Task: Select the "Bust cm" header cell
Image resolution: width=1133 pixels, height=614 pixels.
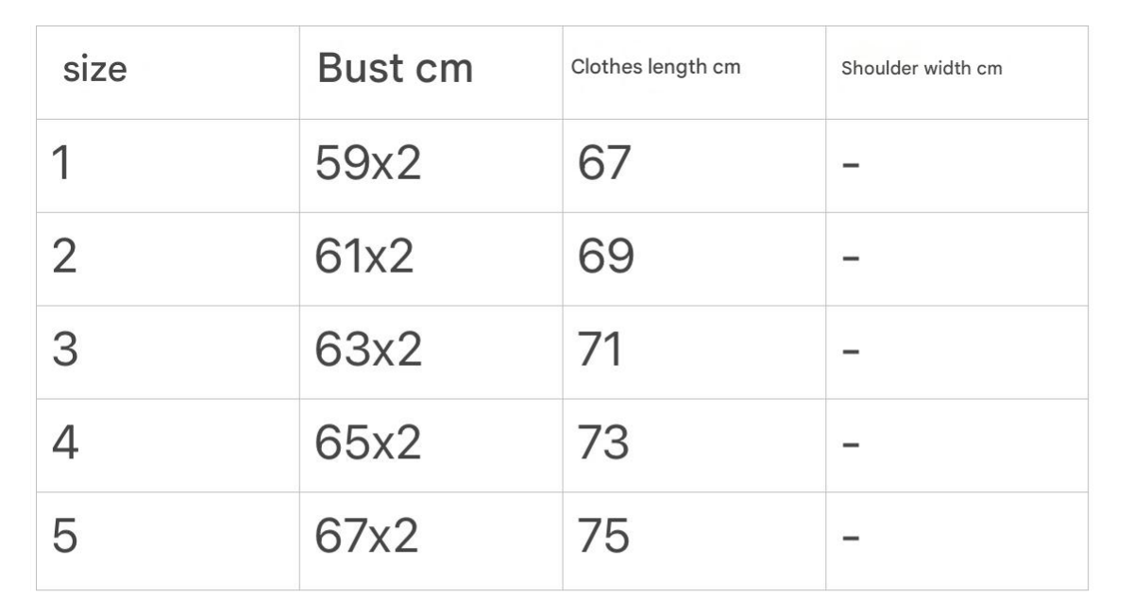Action: [x=395, y=70]
